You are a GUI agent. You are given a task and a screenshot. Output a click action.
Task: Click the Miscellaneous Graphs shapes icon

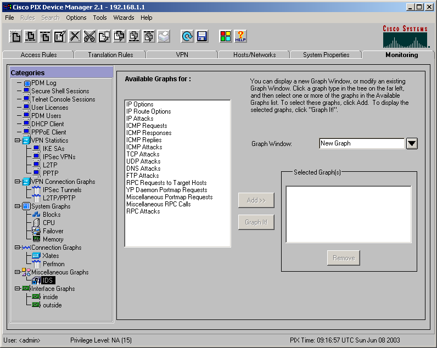(26, 272)
